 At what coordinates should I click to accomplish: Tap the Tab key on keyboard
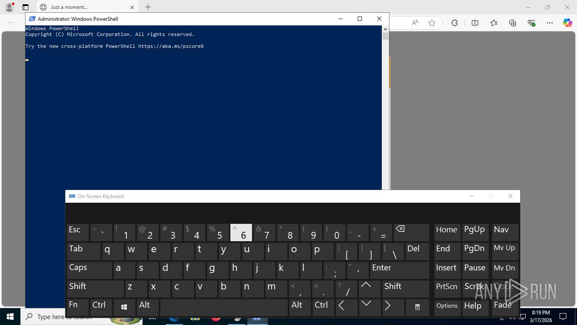point(84,251)
